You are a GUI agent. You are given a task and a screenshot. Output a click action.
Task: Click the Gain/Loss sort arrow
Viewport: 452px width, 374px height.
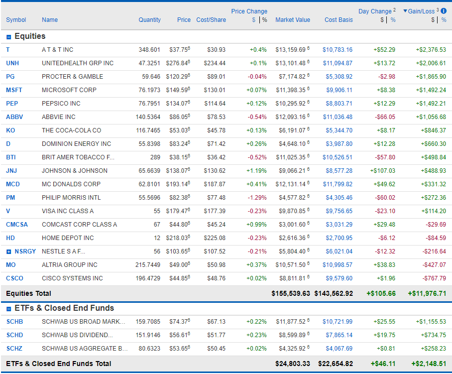click(405, 11)
